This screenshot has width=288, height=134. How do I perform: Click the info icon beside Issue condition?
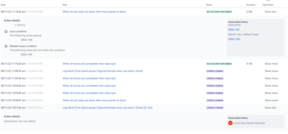point(6,31)
